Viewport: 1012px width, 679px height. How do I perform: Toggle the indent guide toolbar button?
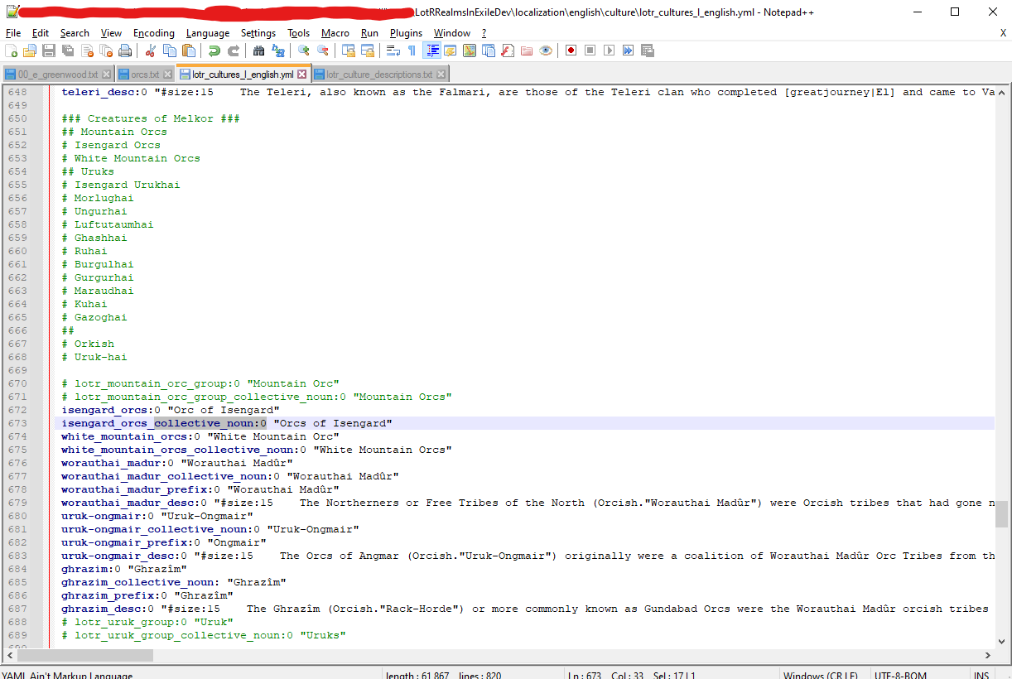(431, 51)
